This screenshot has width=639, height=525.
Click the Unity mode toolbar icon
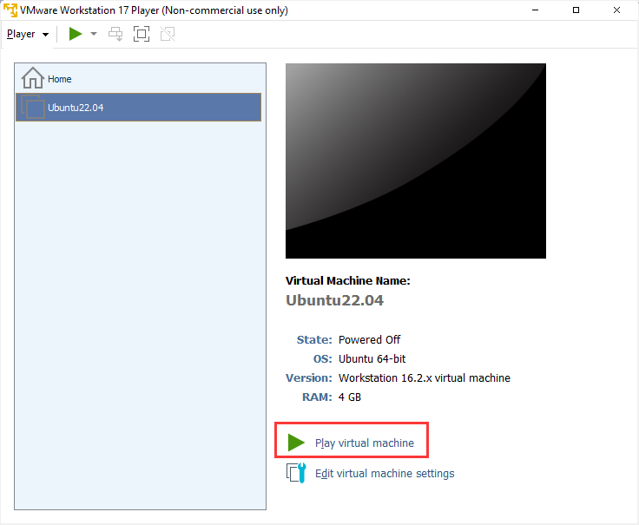tap(168, 34)
